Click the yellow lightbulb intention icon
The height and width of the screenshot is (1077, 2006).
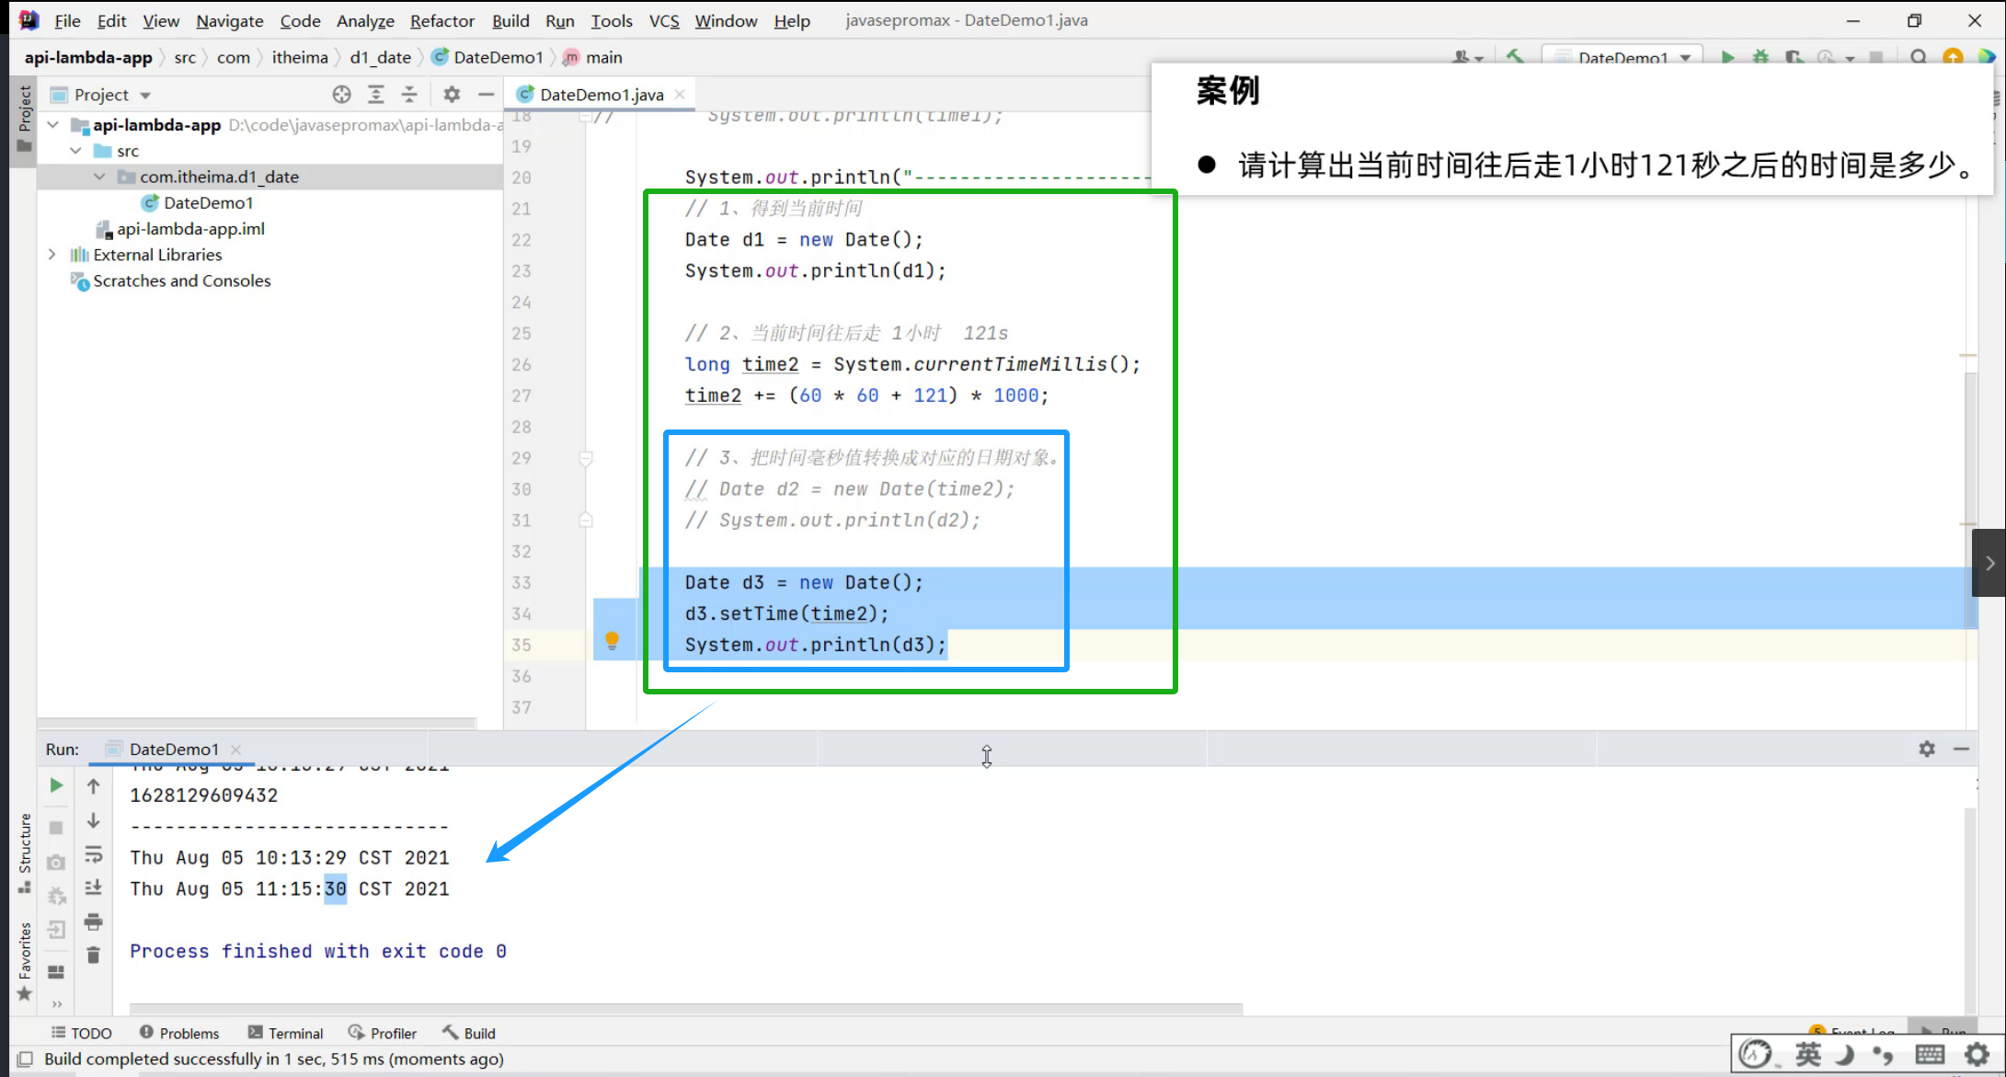pos(612,640)
